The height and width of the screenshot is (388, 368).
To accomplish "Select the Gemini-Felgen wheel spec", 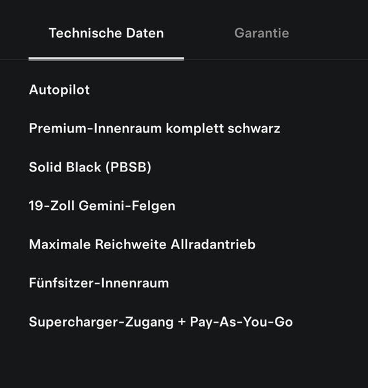I will [x=127, y=206].
